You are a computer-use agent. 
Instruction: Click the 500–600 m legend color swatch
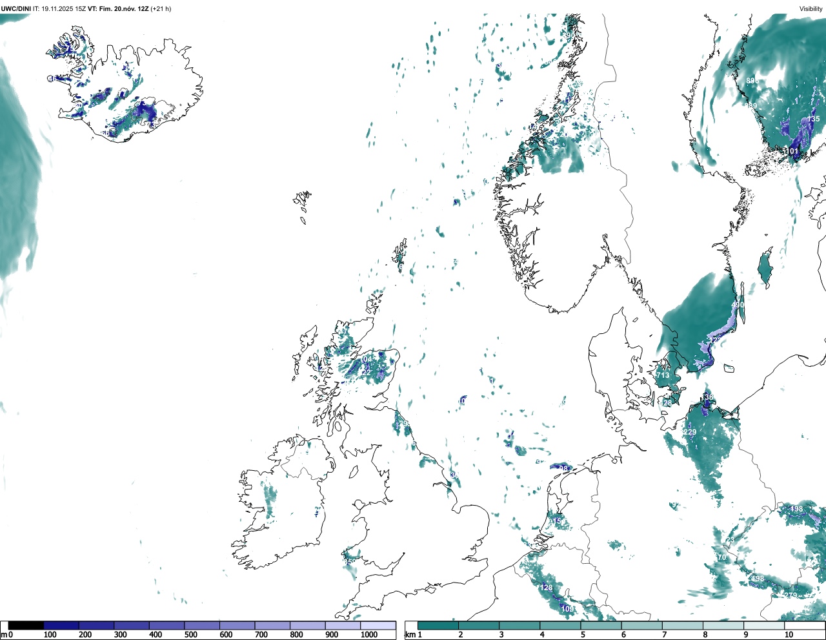(x=202, y=625)
